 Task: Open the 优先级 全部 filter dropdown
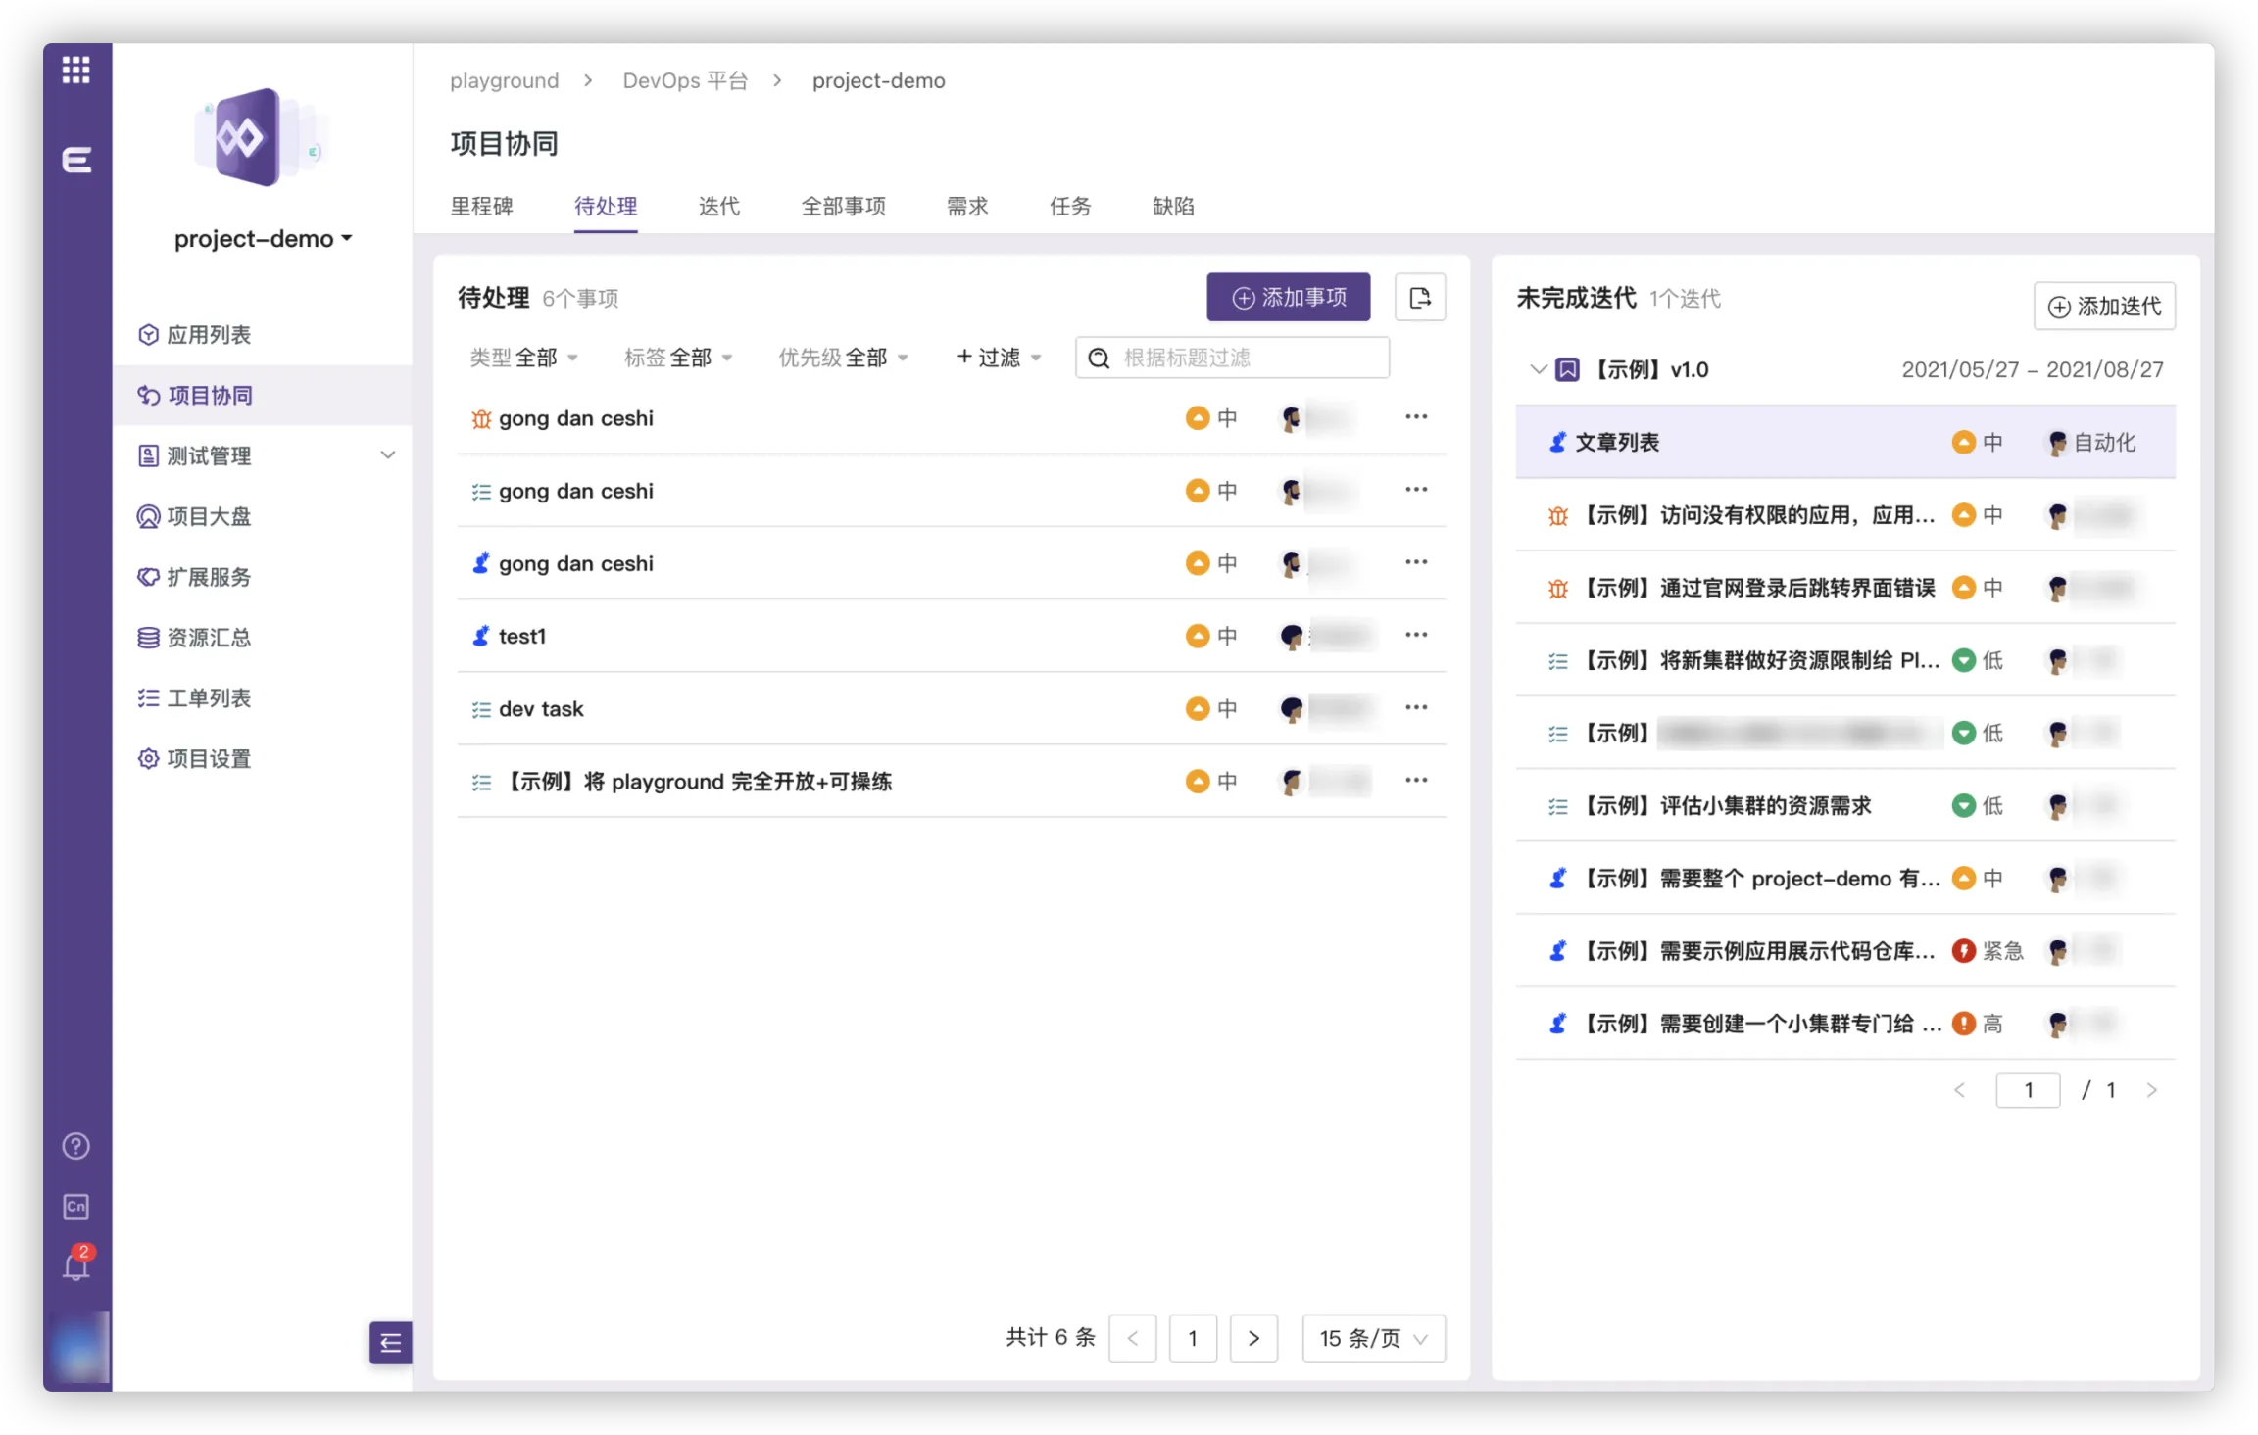point(843,359)
